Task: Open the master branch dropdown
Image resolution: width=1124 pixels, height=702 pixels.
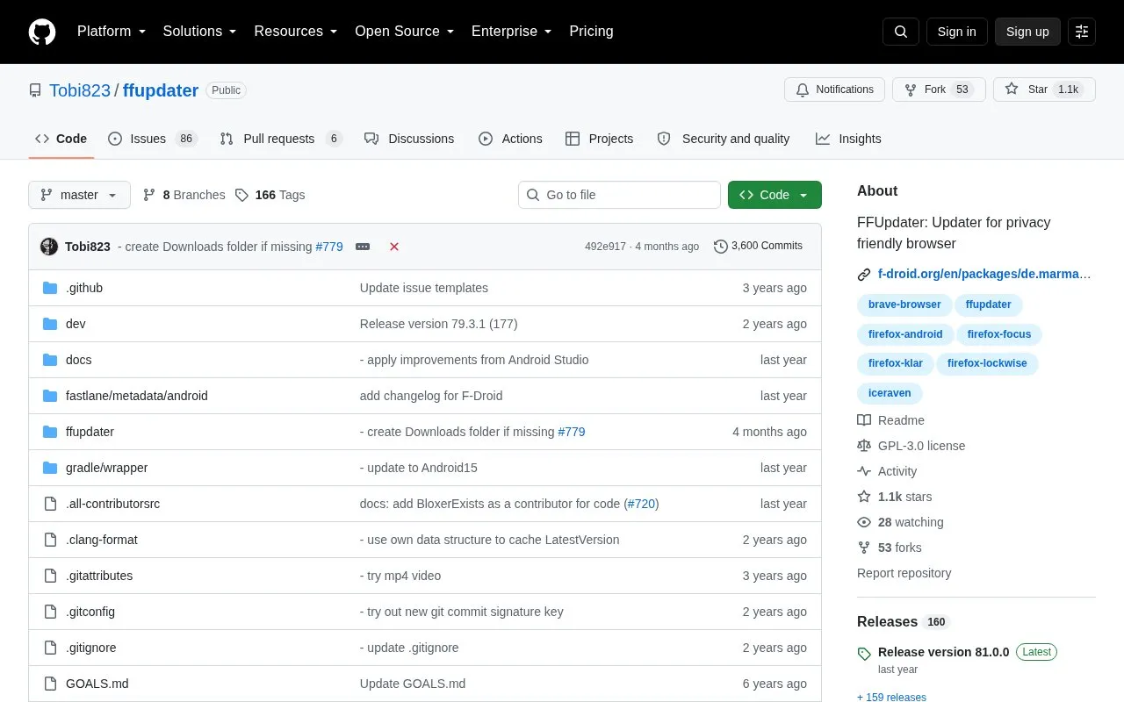Action: pos(79,195)
